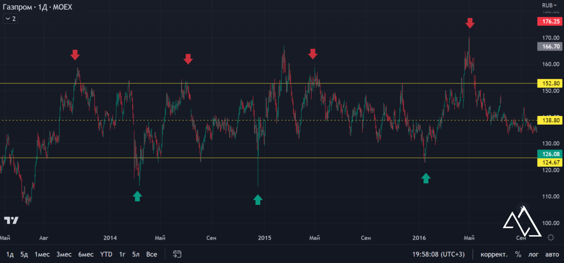The width and height of the screenshot is (564, 263).
Task: Select the 5л time range
Action: (x=136, y=254)
